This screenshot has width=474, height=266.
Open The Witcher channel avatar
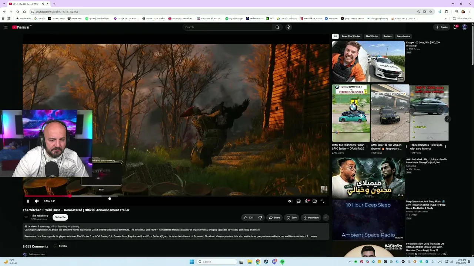(x=26, y=217)
